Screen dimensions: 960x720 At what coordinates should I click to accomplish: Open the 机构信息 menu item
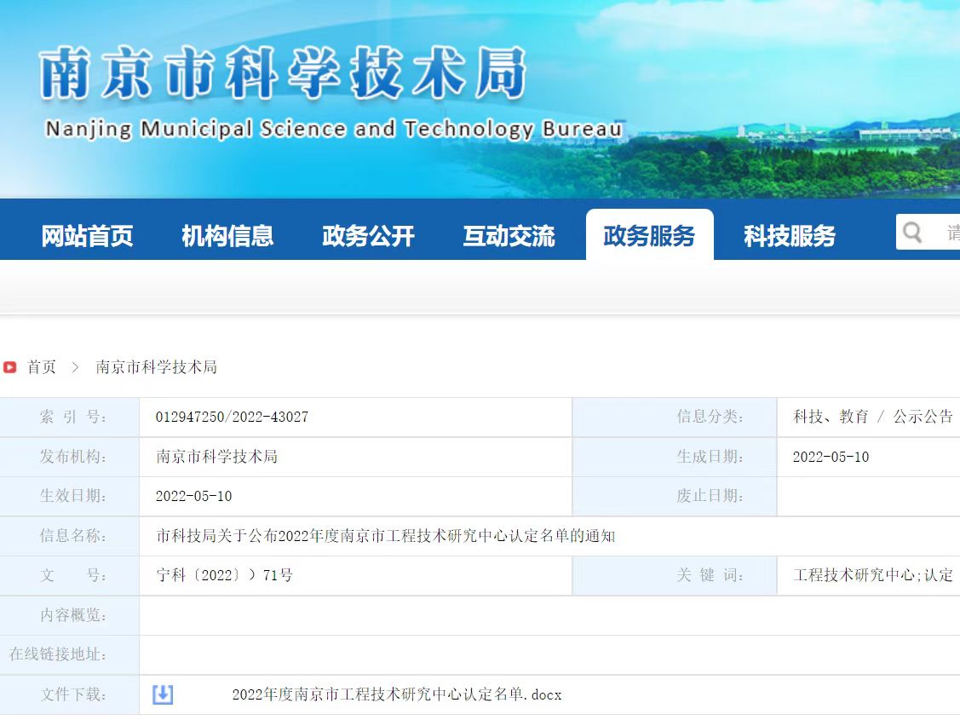tap(226, 236)
